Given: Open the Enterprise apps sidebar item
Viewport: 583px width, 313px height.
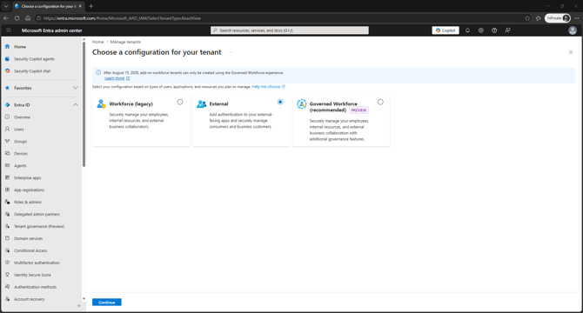Looking at the screenshot, I should 28,178.
